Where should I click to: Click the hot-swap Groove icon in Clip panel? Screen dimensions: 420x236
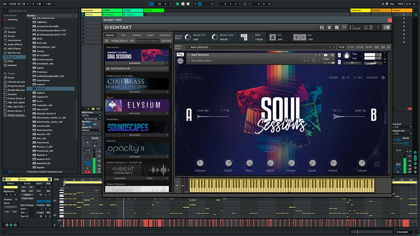pyautogui.click(x=16, y=199)
